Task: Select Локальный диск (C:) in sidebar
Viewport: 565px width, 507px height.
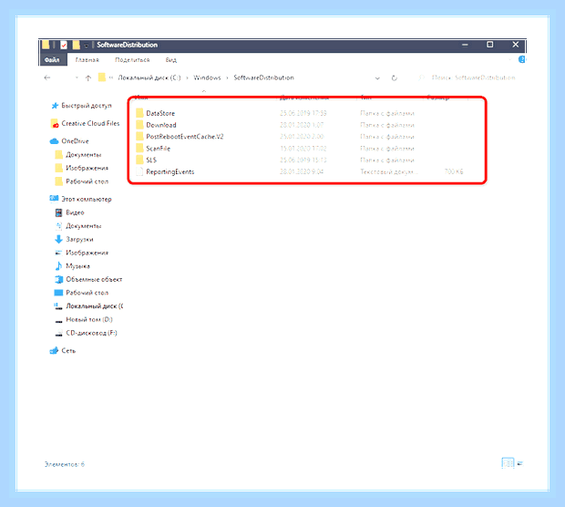Action: [x=94, y=306]
